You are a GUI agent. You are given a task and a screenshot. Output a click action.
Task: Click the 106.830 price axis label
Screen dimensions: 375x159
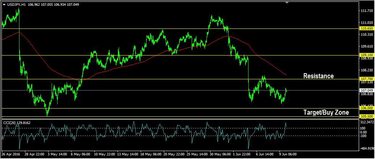[367, 94]
